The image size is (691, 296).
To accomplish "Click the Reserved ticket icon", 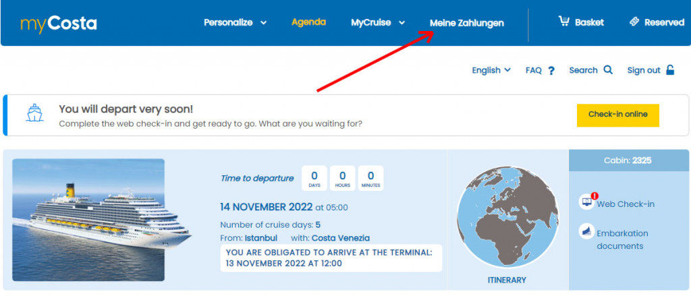I will click(x=634, y=22).
